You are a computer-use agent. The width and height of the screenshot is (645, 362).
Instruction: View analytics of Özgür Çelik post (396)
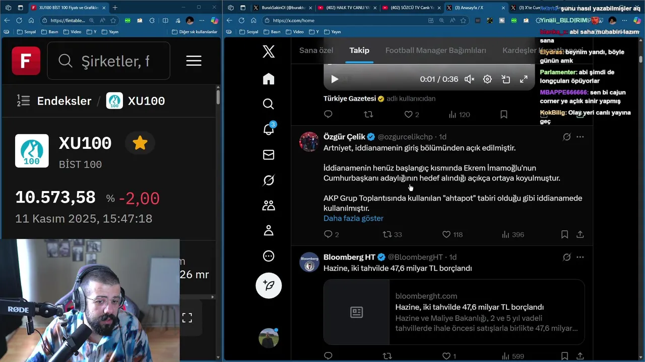pyautogui.click(x=512, y=234)
